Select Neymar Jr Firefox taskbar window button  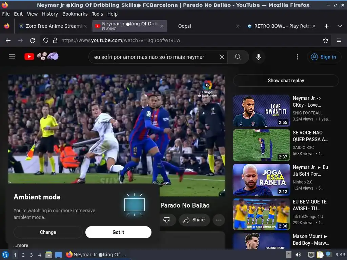pos(97,255)
